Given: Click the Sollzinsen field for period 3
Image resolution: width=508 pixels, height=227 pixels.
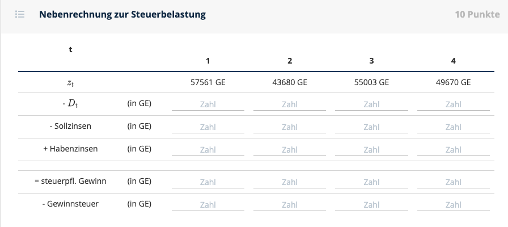Looking at the screenshot, I should click(x=371, y=127).
